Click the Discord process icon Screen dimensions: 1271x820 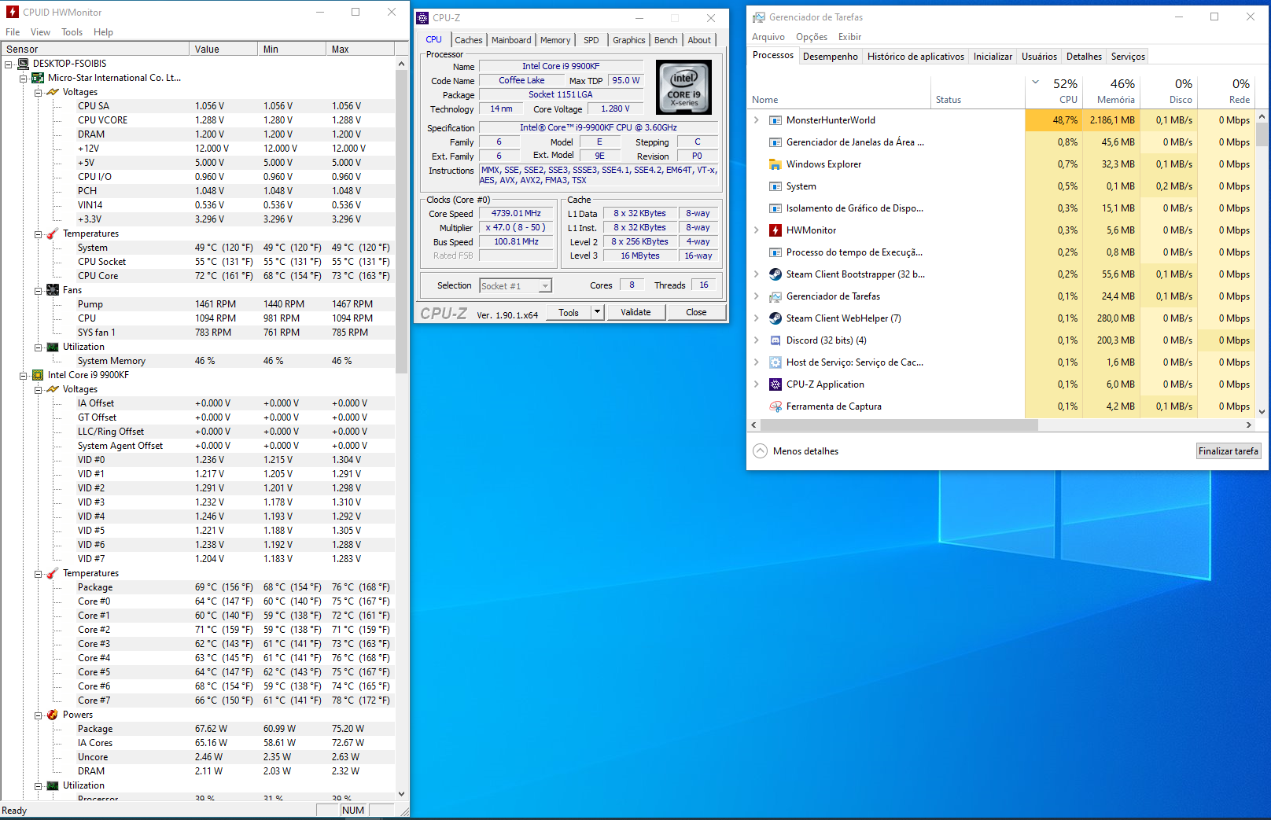(775, 340)
